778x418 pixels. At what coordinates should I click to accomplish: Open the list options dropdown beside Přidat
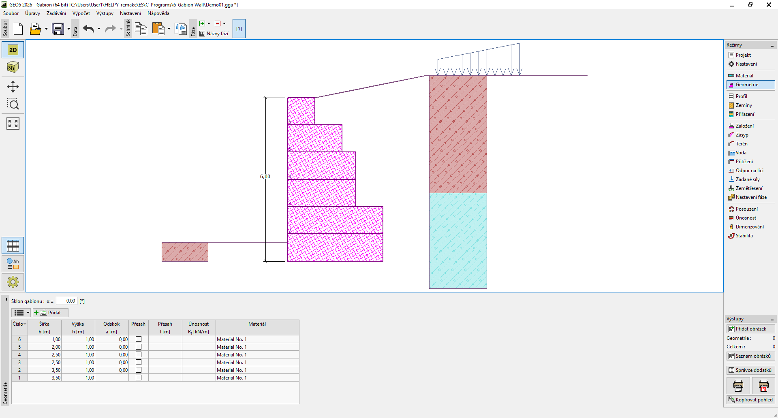tap(22, 313)
